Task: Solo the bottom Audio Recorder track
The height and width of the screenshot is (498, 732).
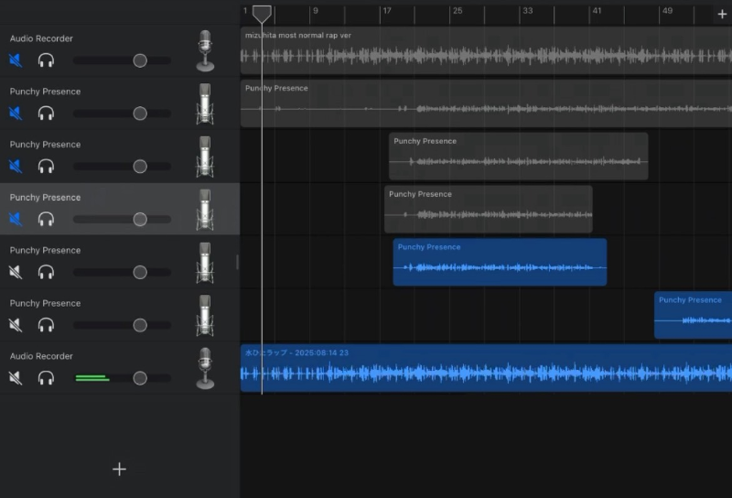Action: (46, 378)
